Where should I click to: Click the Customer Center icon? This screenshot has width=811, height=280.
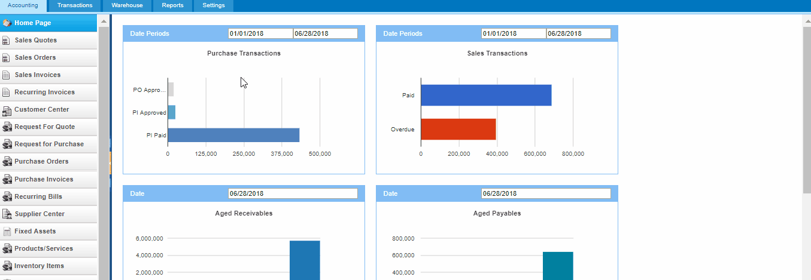[x=7, y=110]
